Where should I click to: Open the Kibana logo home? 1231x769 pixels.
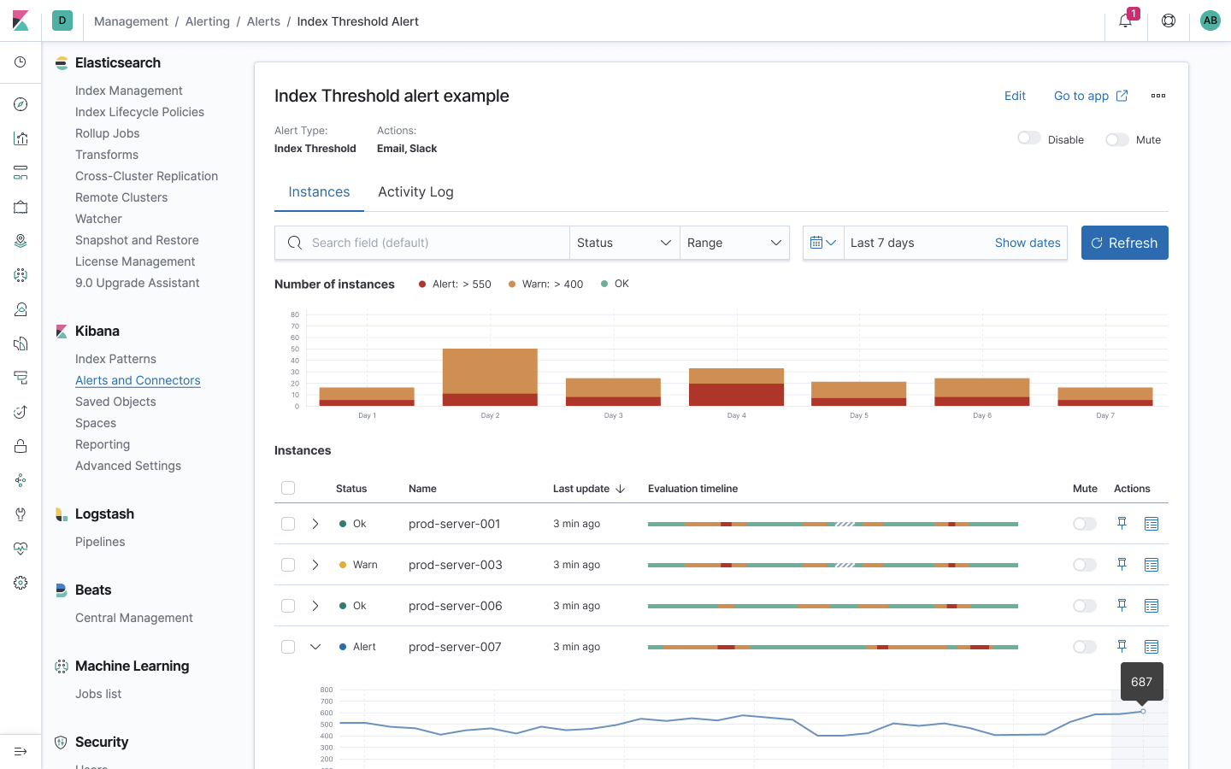point(21,21)
